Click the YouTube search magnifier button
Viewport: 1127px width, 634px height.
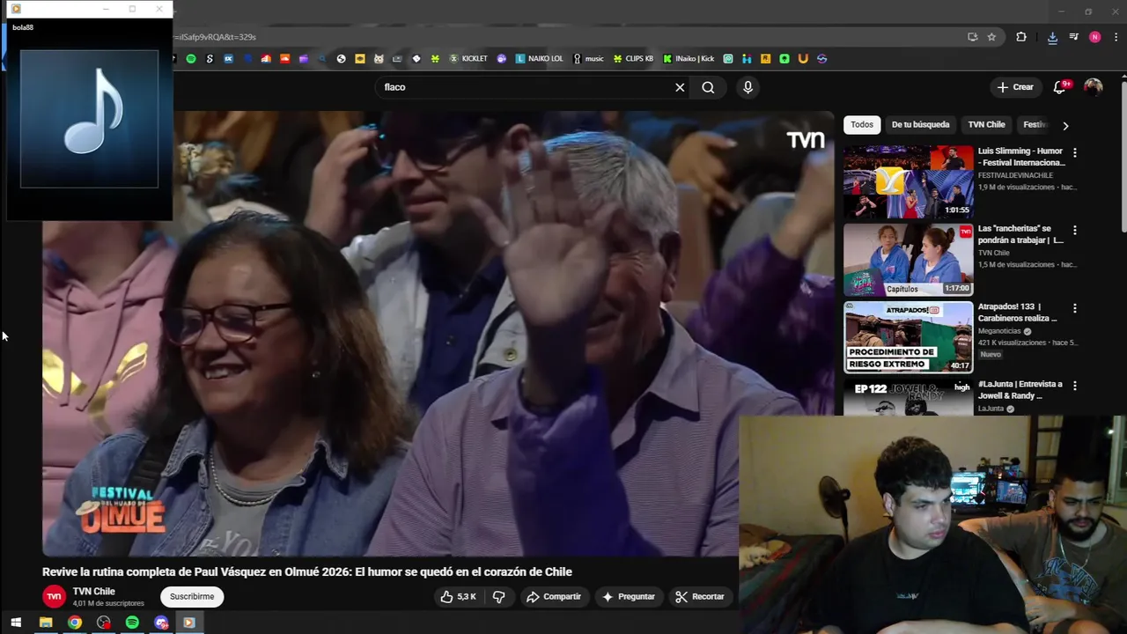click(708, 87)
